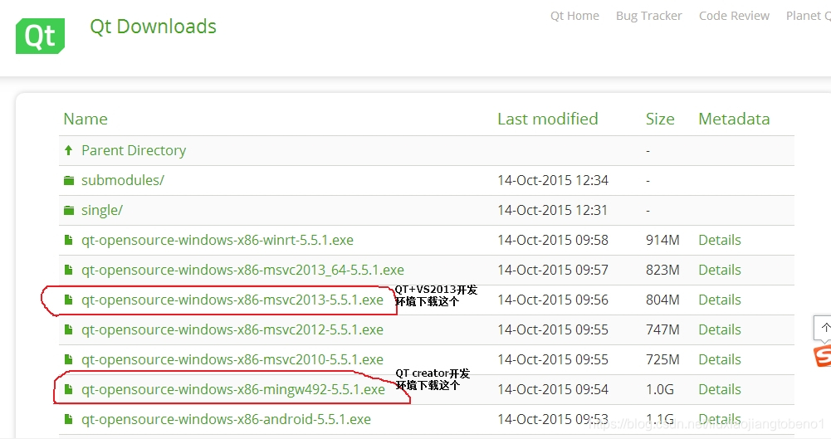The width and height of the screenshot is (831, 439).
Task: Click the Parent Directory up-arrow icon
Action: tap(68, 150)
